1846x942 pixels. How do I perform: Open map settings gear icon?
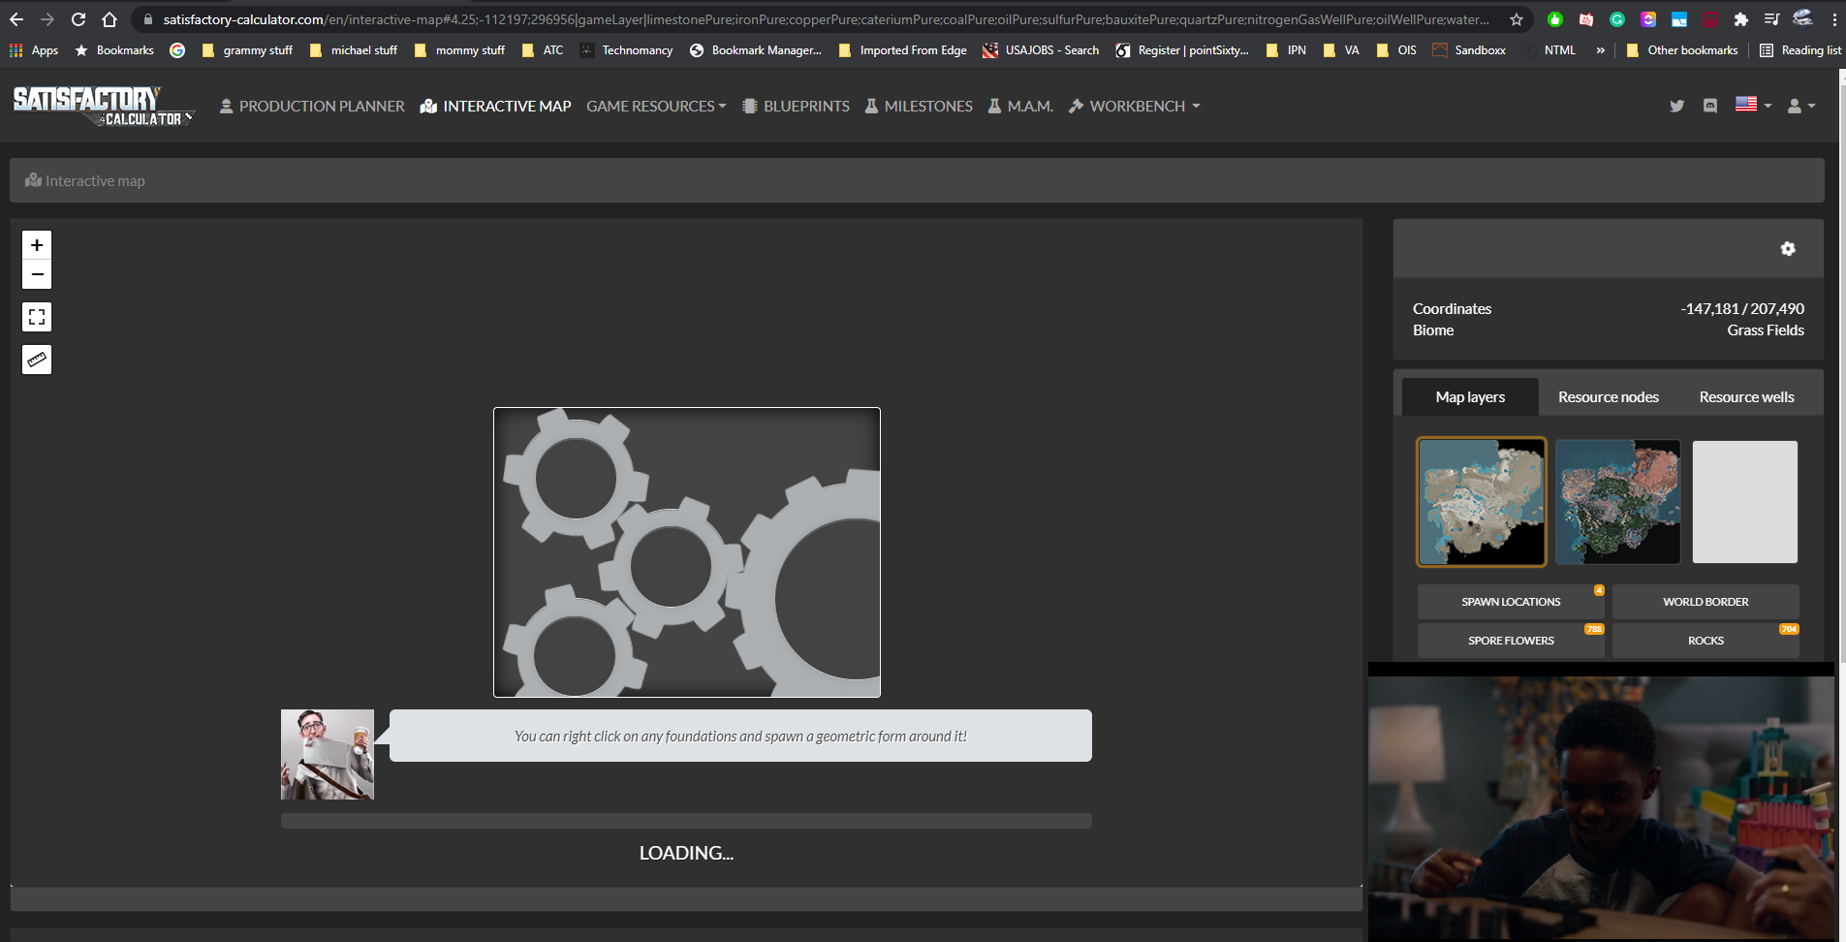[x=1788, y=249]
